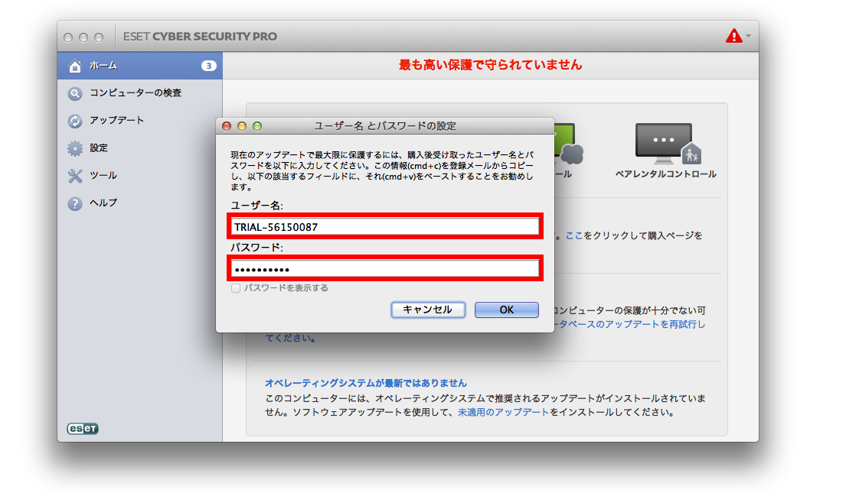Click the ESET logo at sidebar bottom
Image resolution: width=846 pixels, height=493 pixels.
tap(83, 428)
